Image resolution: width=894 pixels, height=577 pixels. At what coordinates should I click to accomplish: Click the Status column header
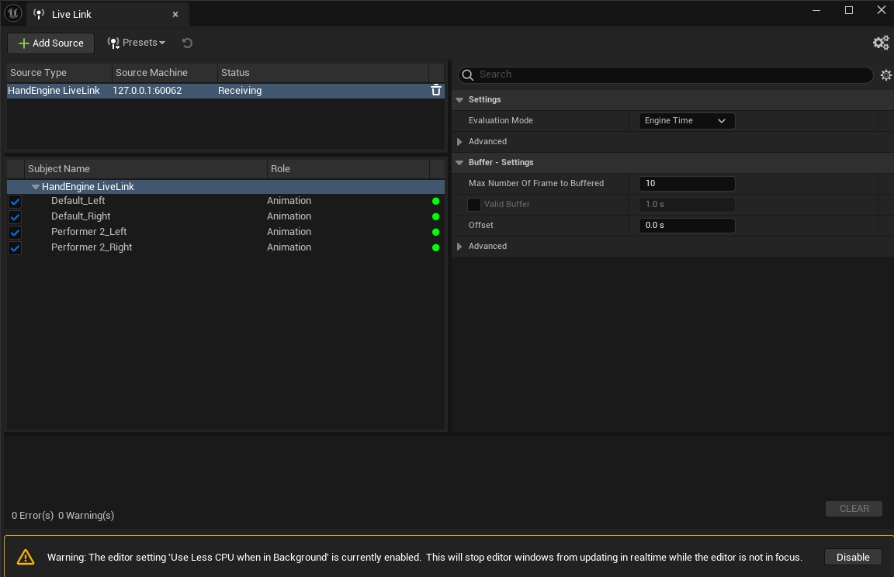click(x=324, y=73)
